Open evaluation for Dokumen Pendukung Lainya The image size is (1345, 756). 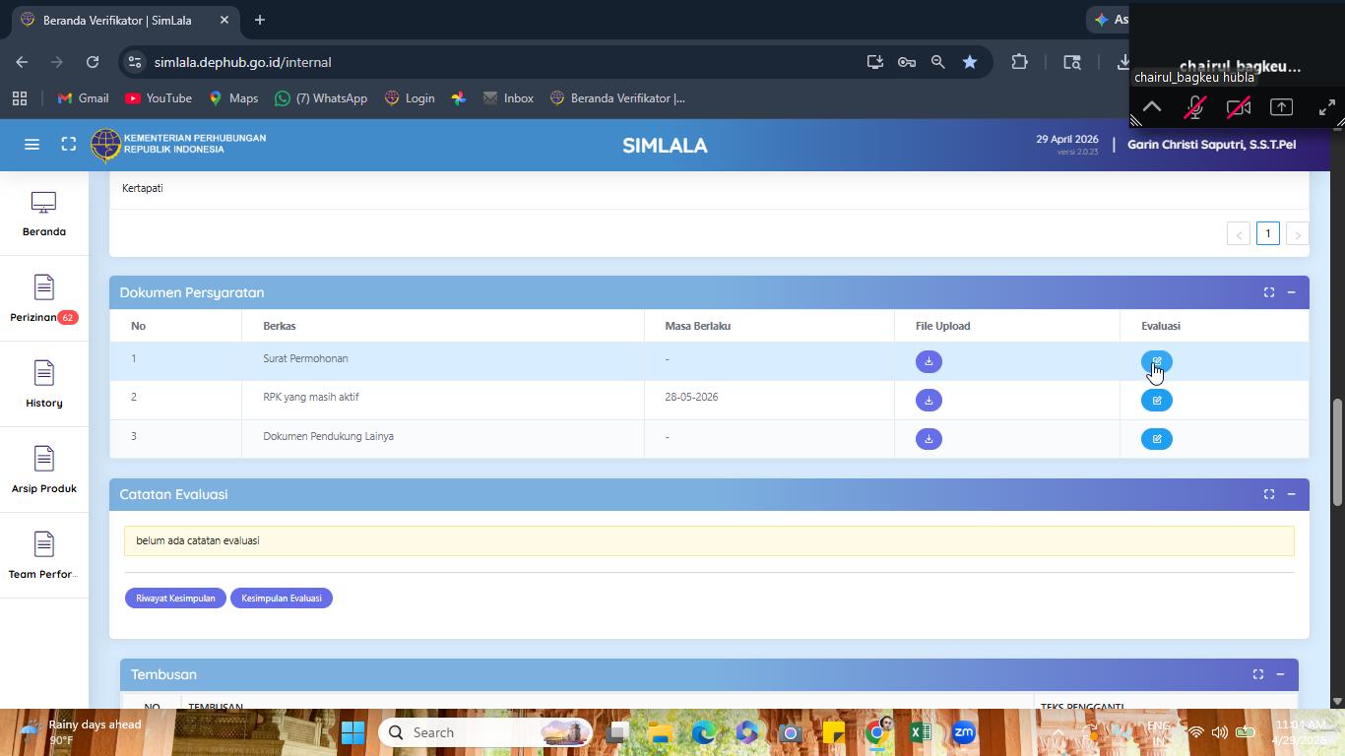1156,439
